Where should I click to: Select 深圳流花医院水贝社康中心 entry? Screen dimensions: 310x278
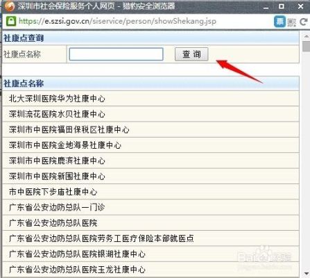150,114
